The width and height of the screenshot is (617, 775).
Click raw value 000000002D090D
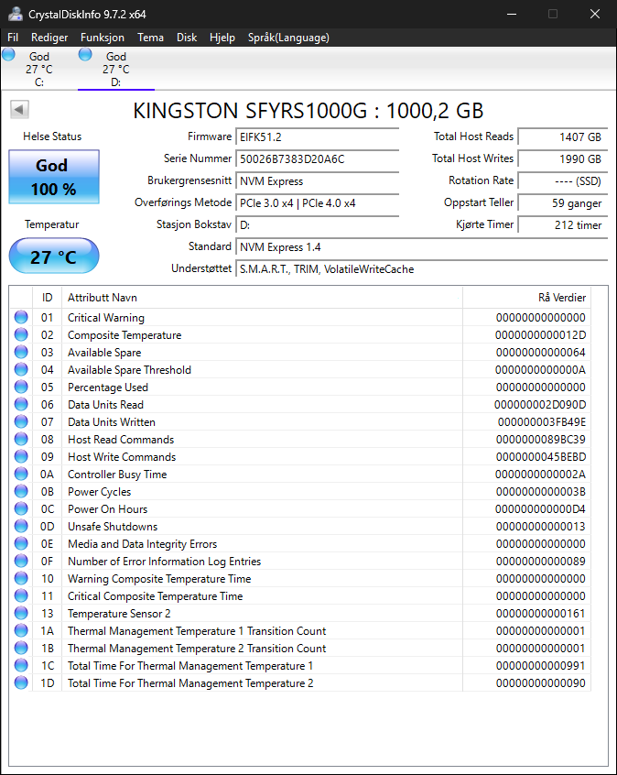(540, 405)
